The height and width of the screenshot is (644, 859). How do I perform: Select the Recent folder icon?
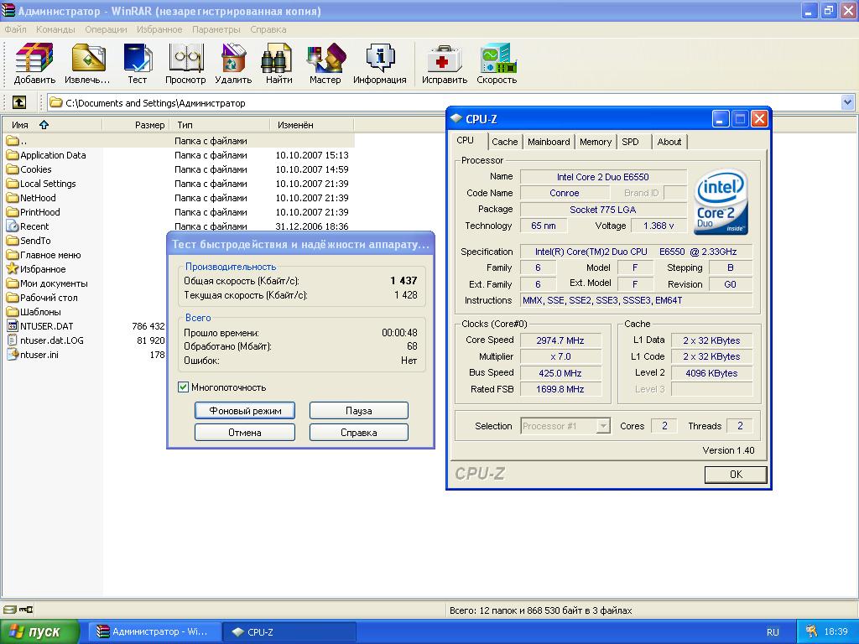point(12,226)
